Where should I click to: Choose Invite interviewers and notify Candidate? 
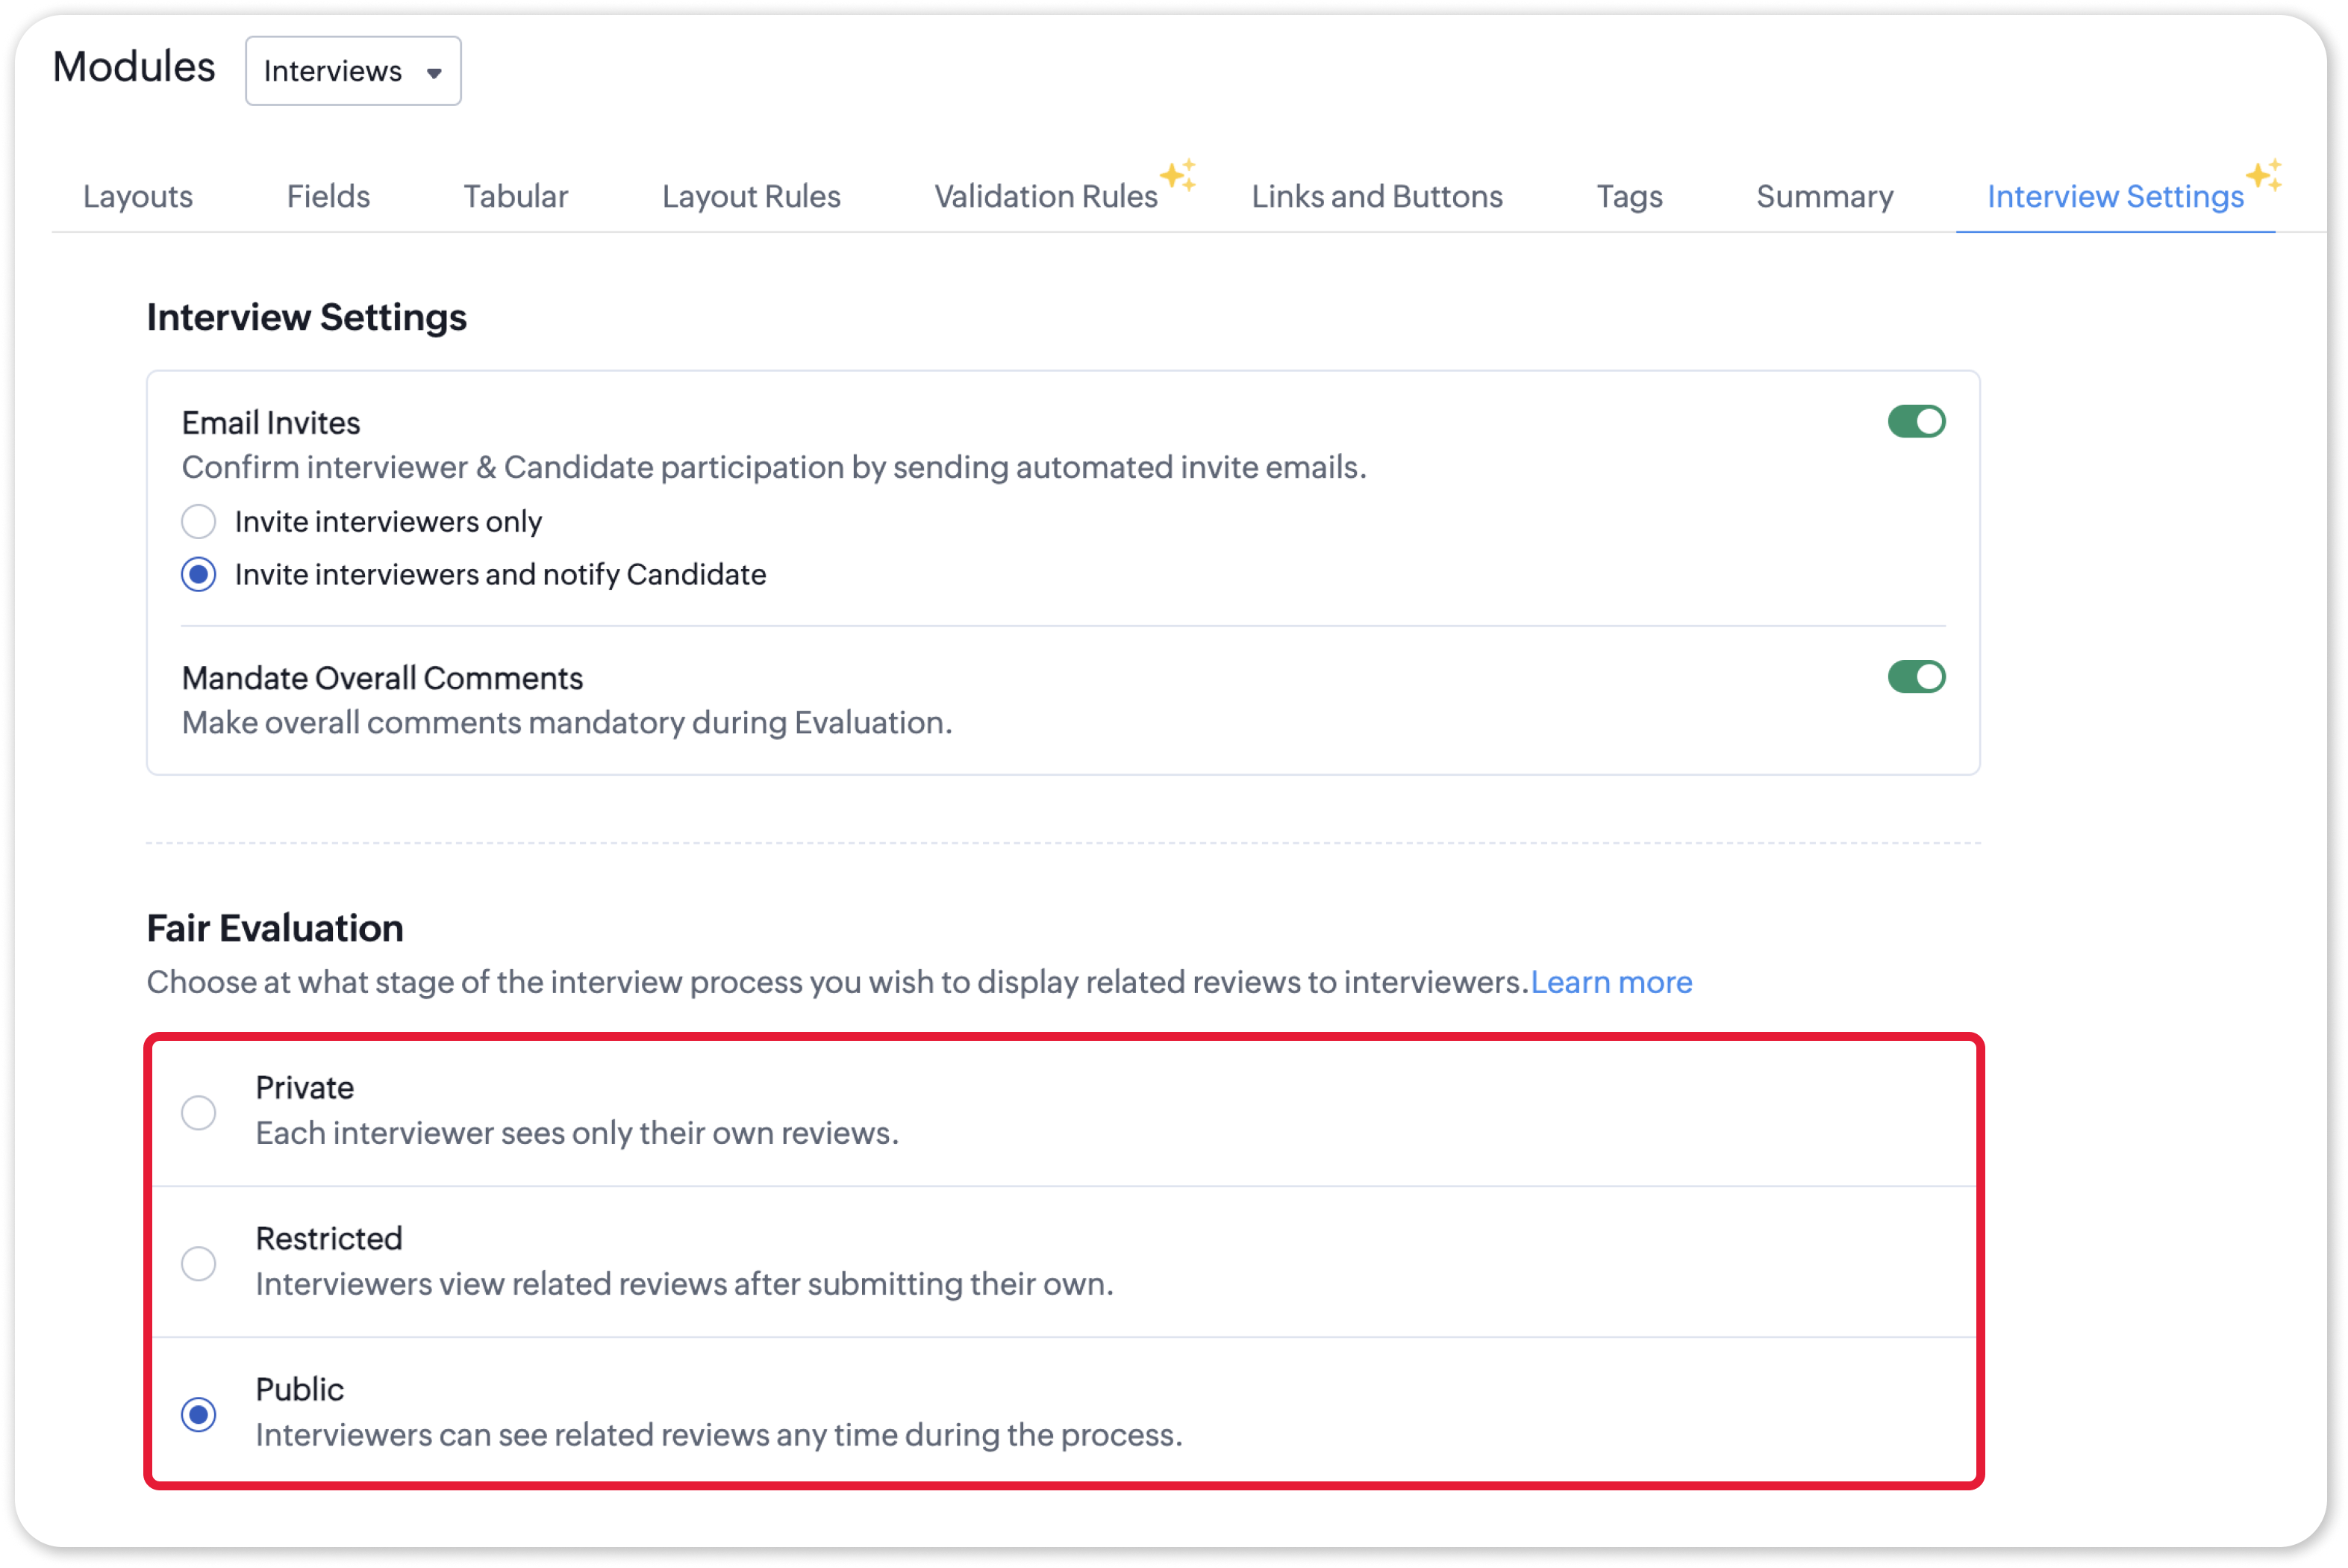point(199,574)
